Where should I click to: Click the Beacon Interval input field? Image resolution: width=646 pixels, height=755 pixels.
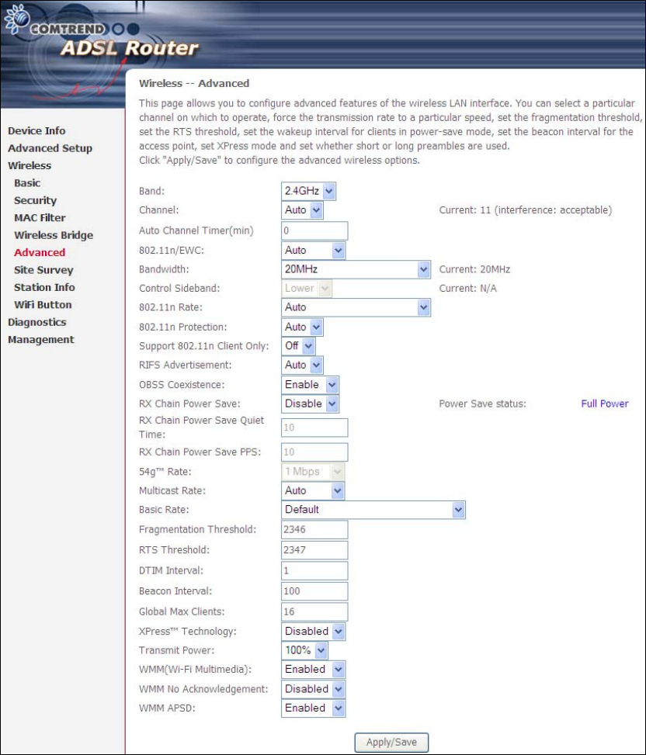[314, 591]
